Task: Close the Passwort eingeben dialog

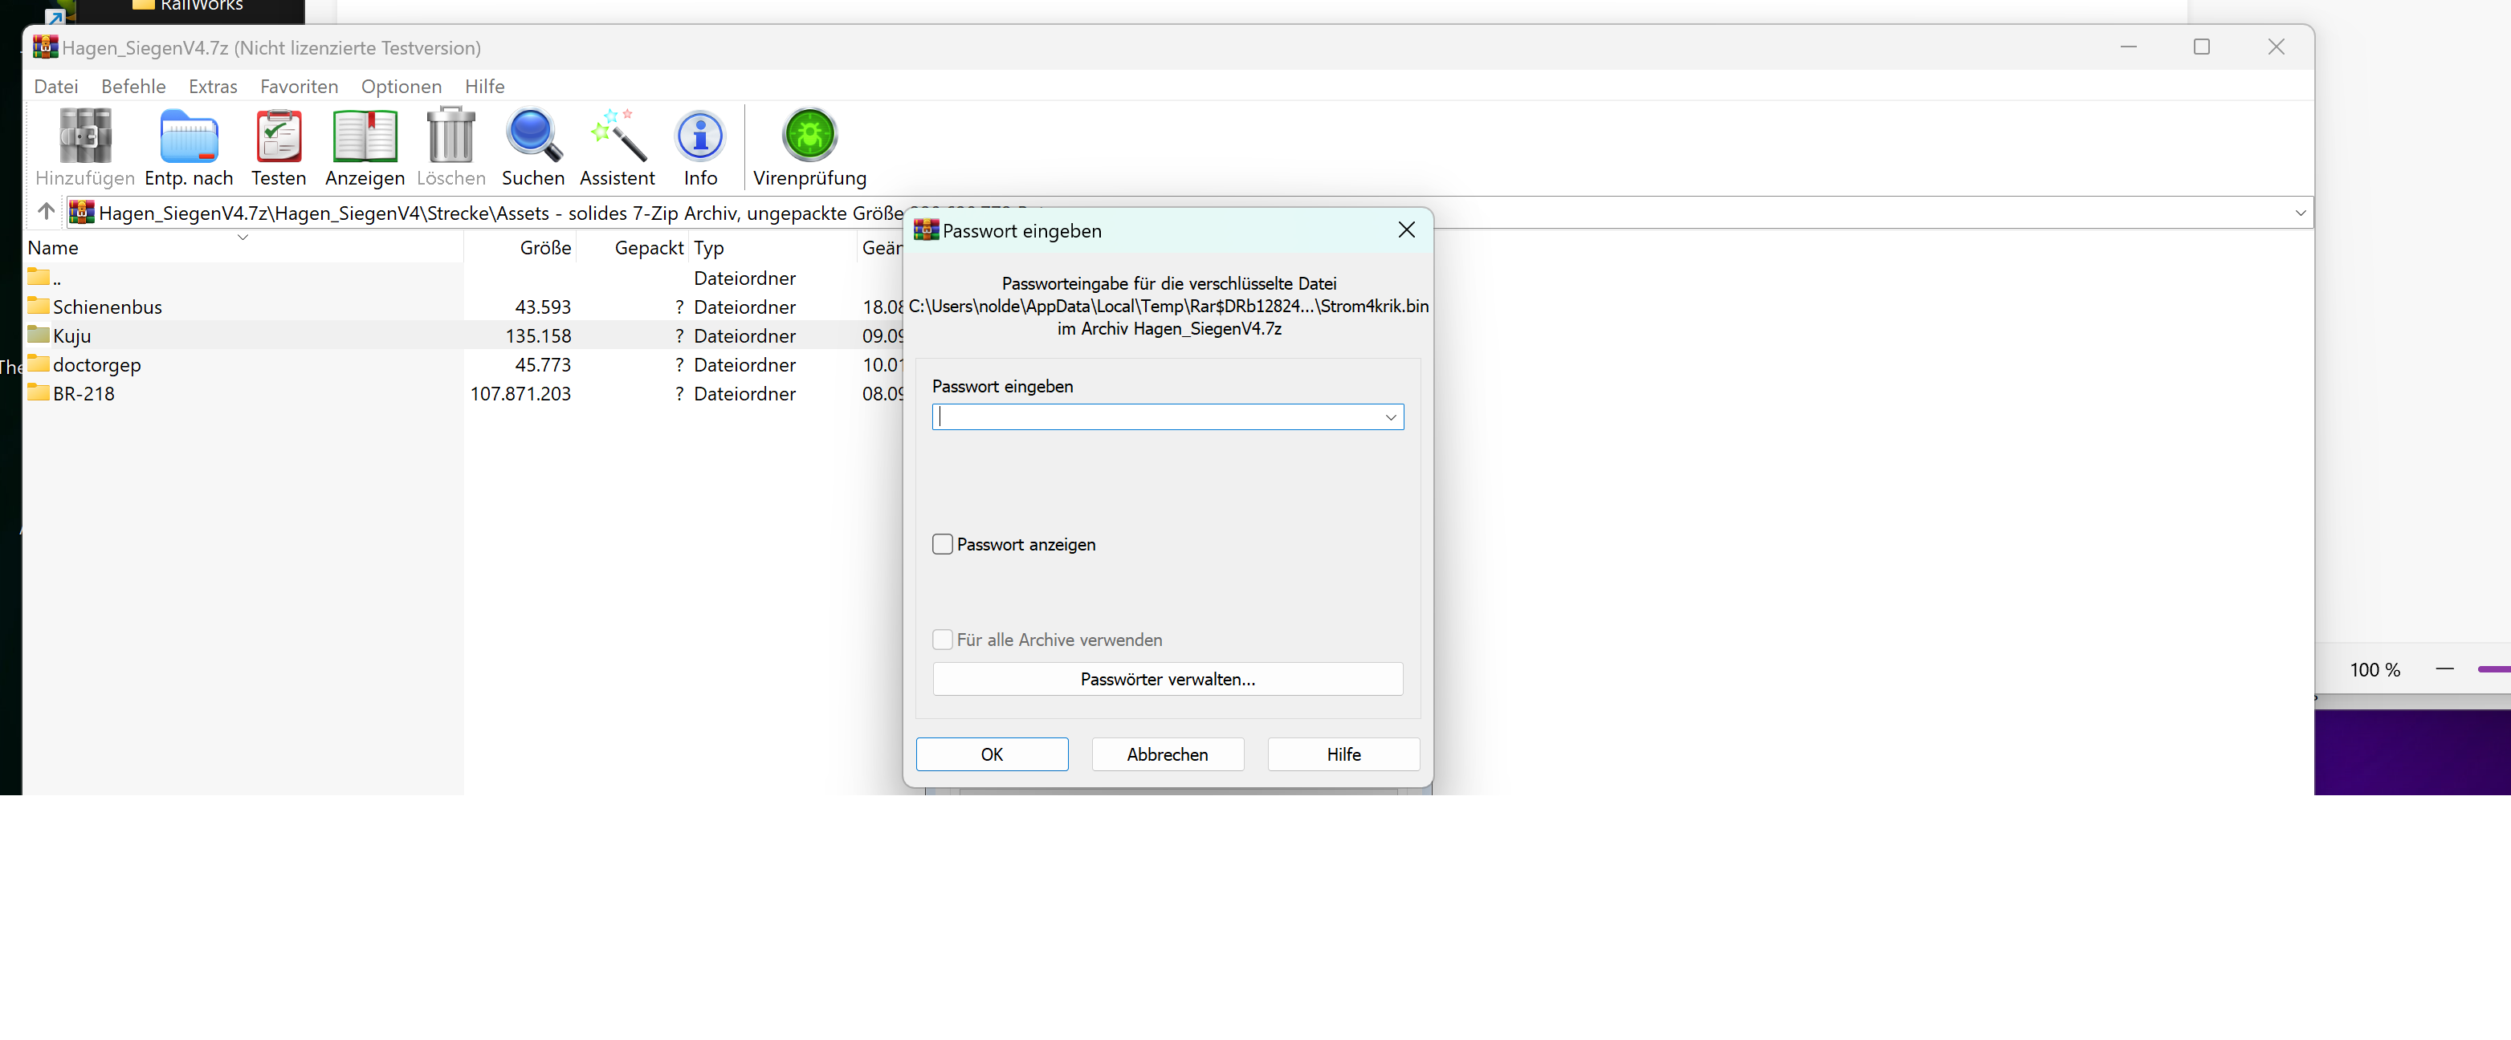Action: [1405, 230]
